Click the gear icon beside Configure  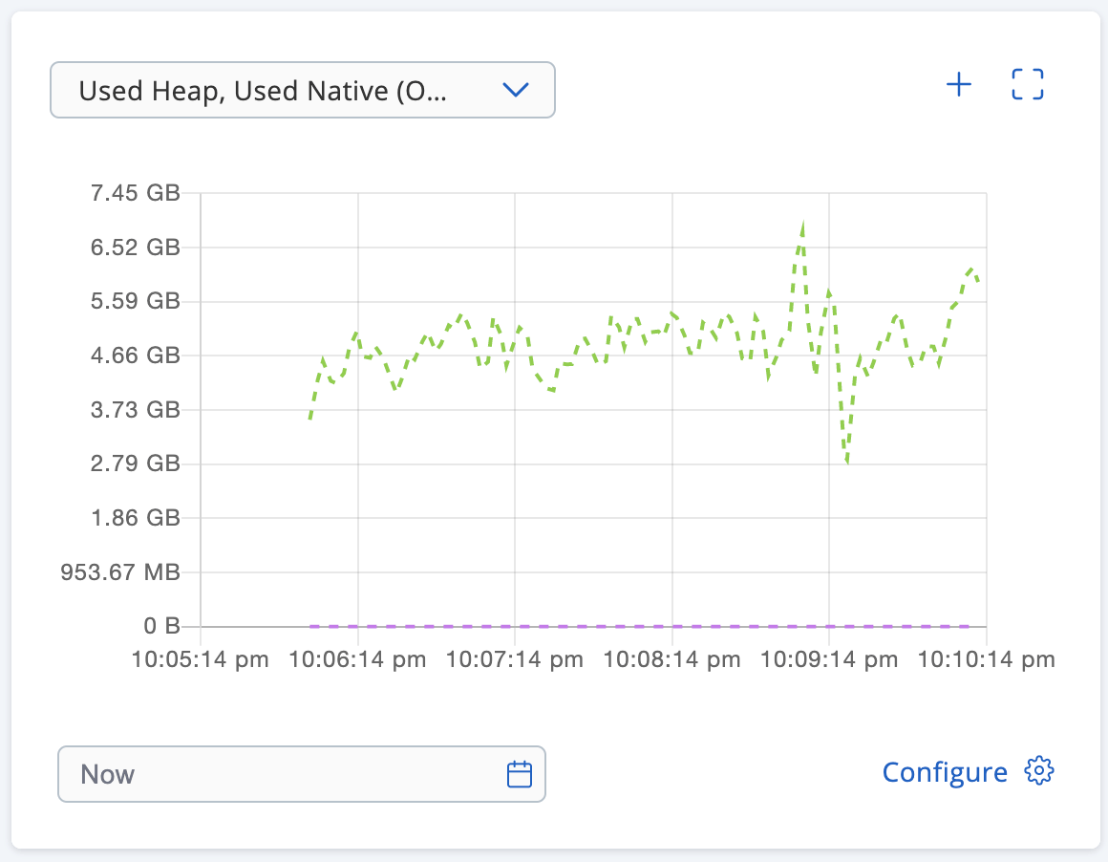[1038, 771]
